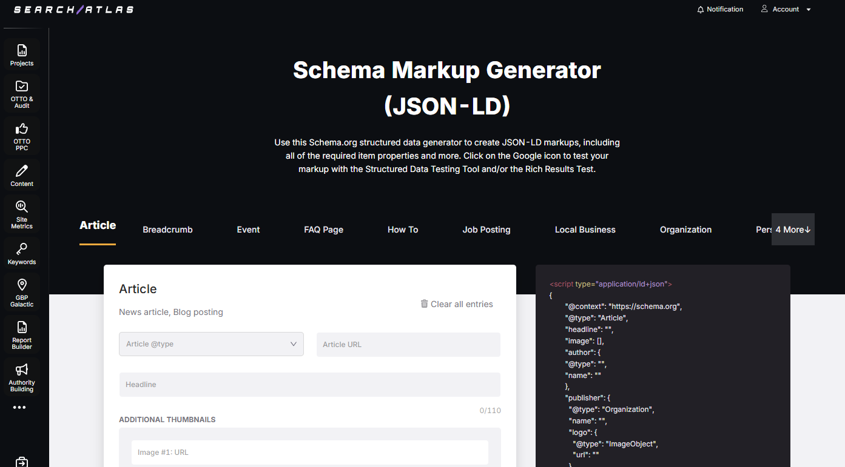
Task: Expand the Account dropdown menu
Action: [786, 10]
